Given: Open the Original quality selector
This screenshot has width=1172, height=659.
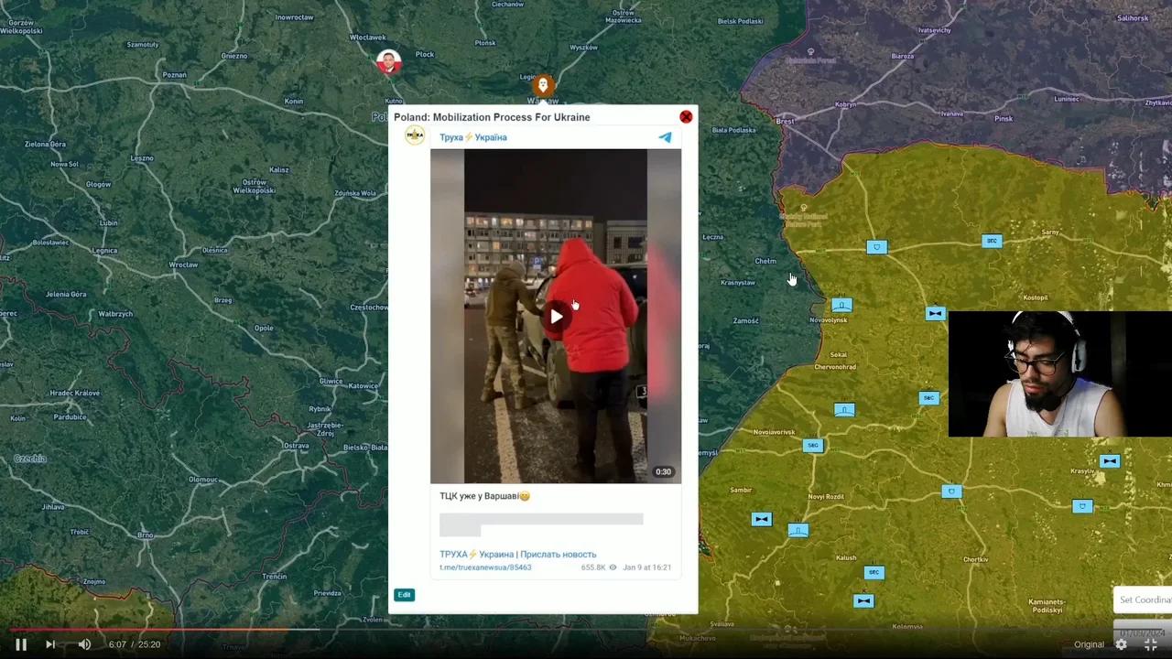Looking at the screenshot, I should tap(1089, 644).
